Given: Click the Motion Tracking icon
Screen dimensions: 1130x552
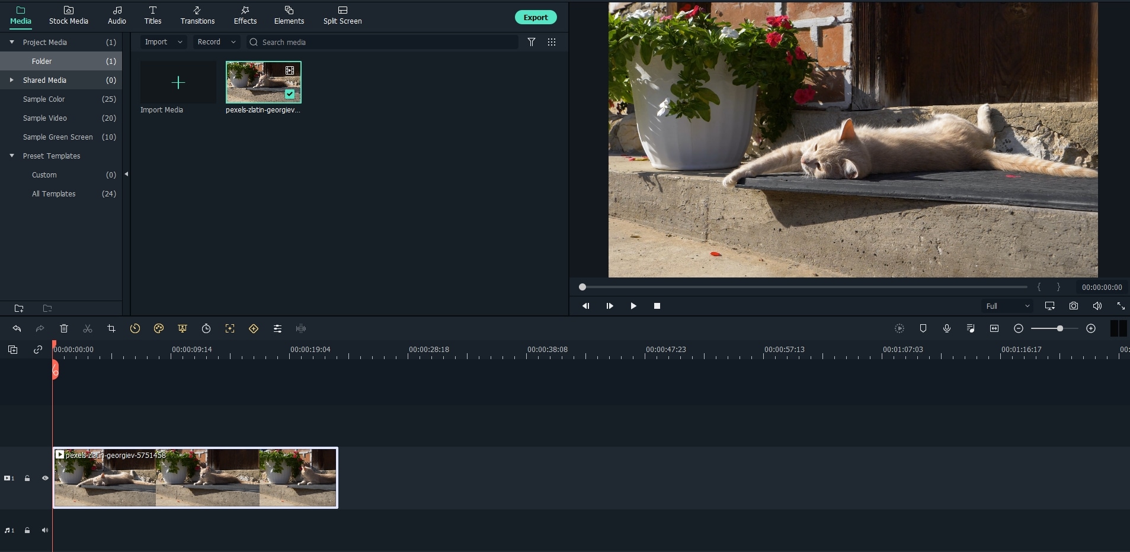Looking at the screenshot, I should (230, 328).
